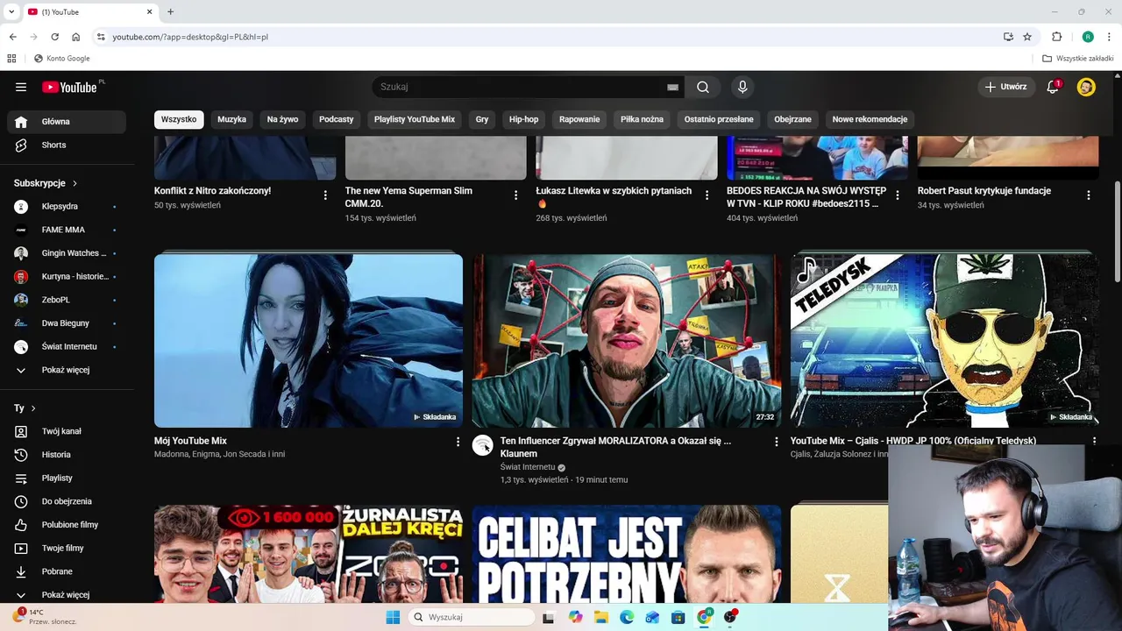1122x631 pixels.
Task: Open the Cjalis Teledysk mix thumbnail
Action: coord(945,341)
